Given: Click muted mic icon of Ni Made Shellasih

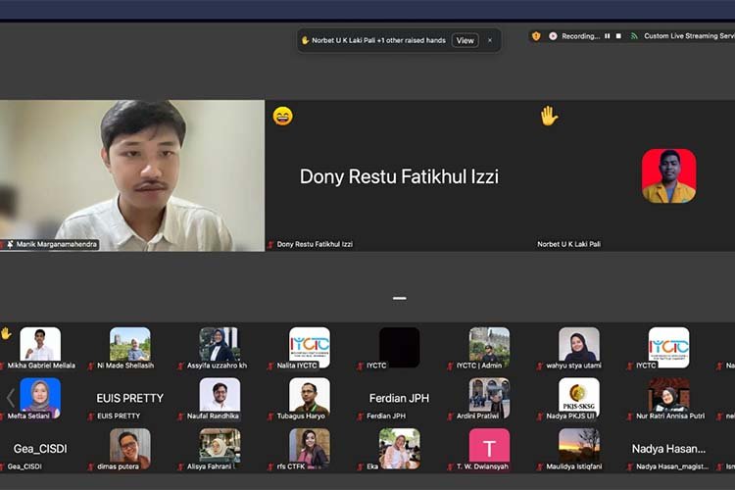Looking at the screenshot, I should click(x=91, y=366).
